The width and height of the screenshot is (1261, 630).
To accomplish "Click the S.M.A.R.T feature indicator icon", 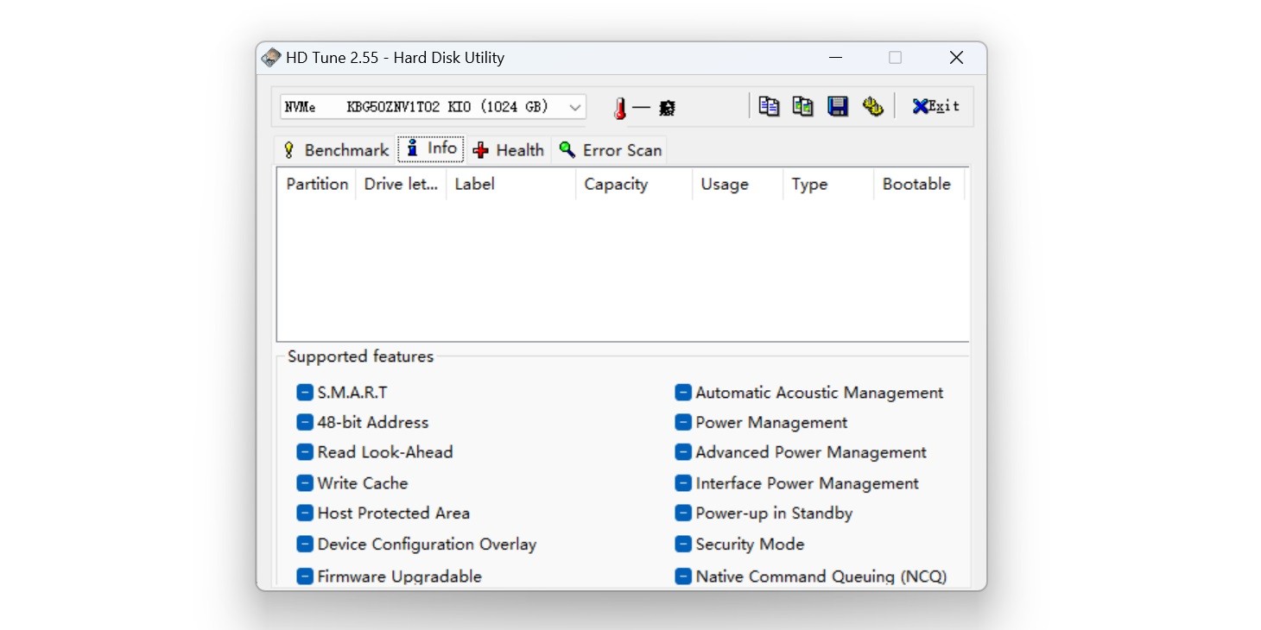I will tap(304, 393).
